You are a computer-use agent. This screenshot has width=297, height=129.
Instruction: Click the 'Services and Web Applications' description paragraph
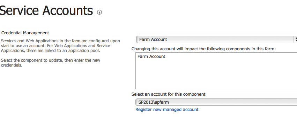(60, 46)
